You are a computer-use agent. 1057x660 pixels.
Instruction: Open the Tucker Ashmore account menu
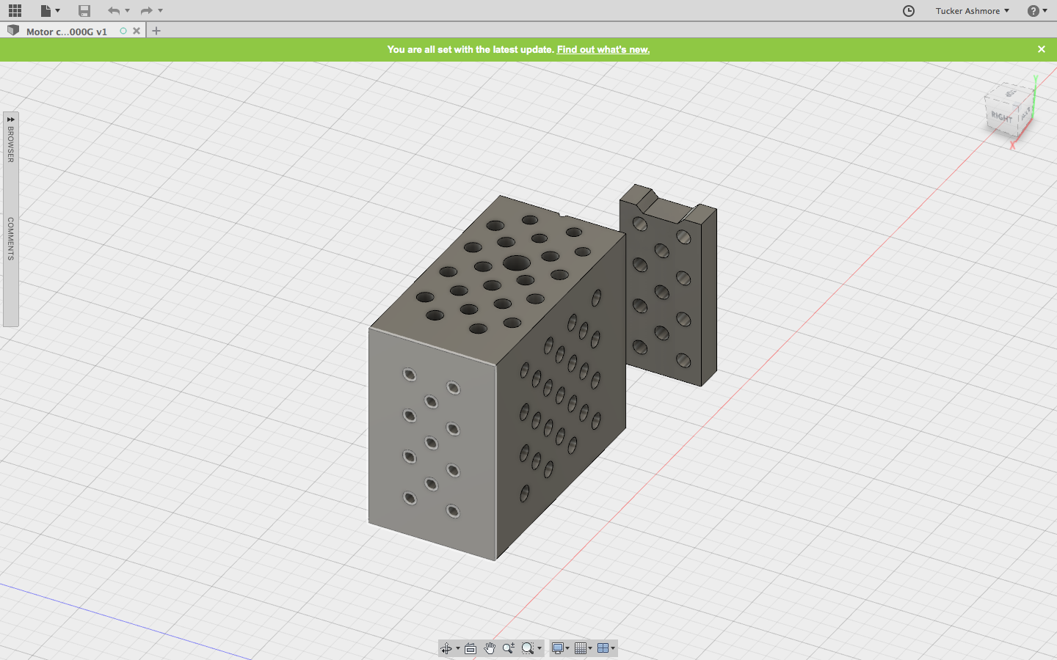[973, 10]
